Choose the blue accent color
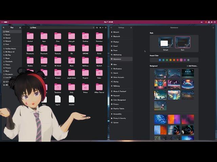 pyautogui.click(x=160, y=60)
